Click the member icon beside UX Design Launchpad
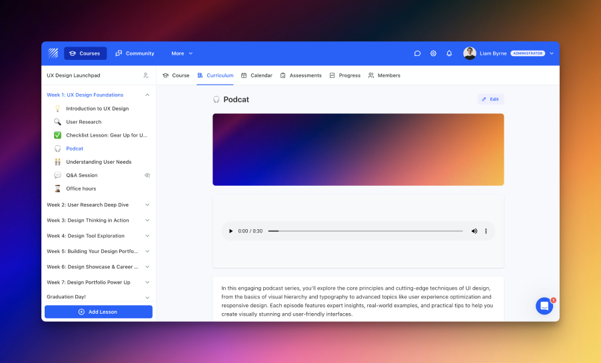 146,75
